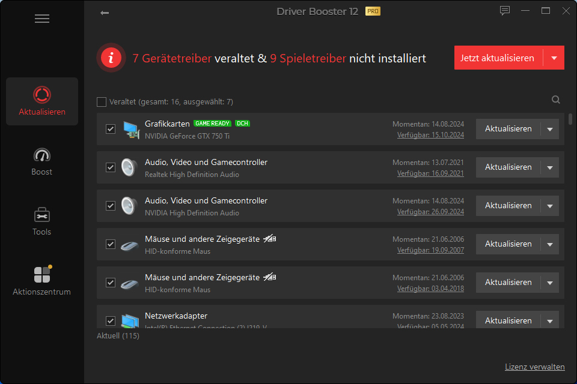Image resolution: width=577 pixels, height=384 pixels.
Task: Open Verfügbar: 26.09.2024 link
Action: pyautogui.click(x=430, y=212)
